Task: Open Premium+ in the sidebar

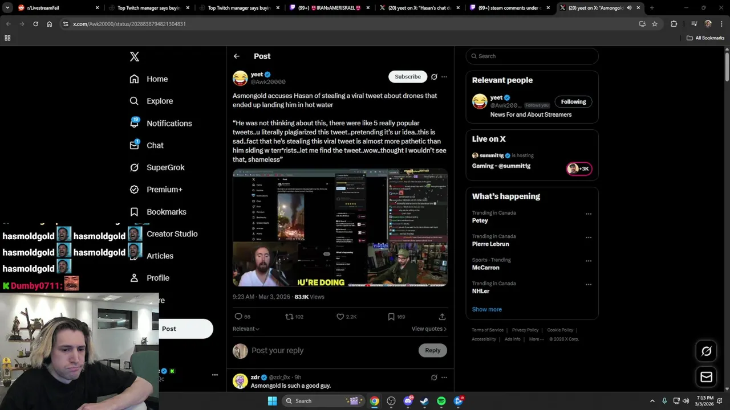Action: point(156,190)
